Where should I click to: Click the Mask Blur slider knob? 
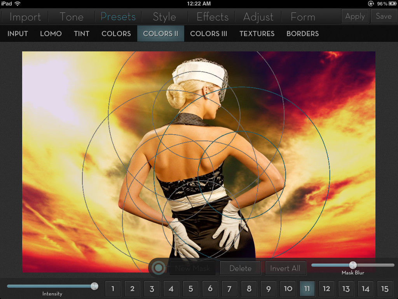coord(353,265)
